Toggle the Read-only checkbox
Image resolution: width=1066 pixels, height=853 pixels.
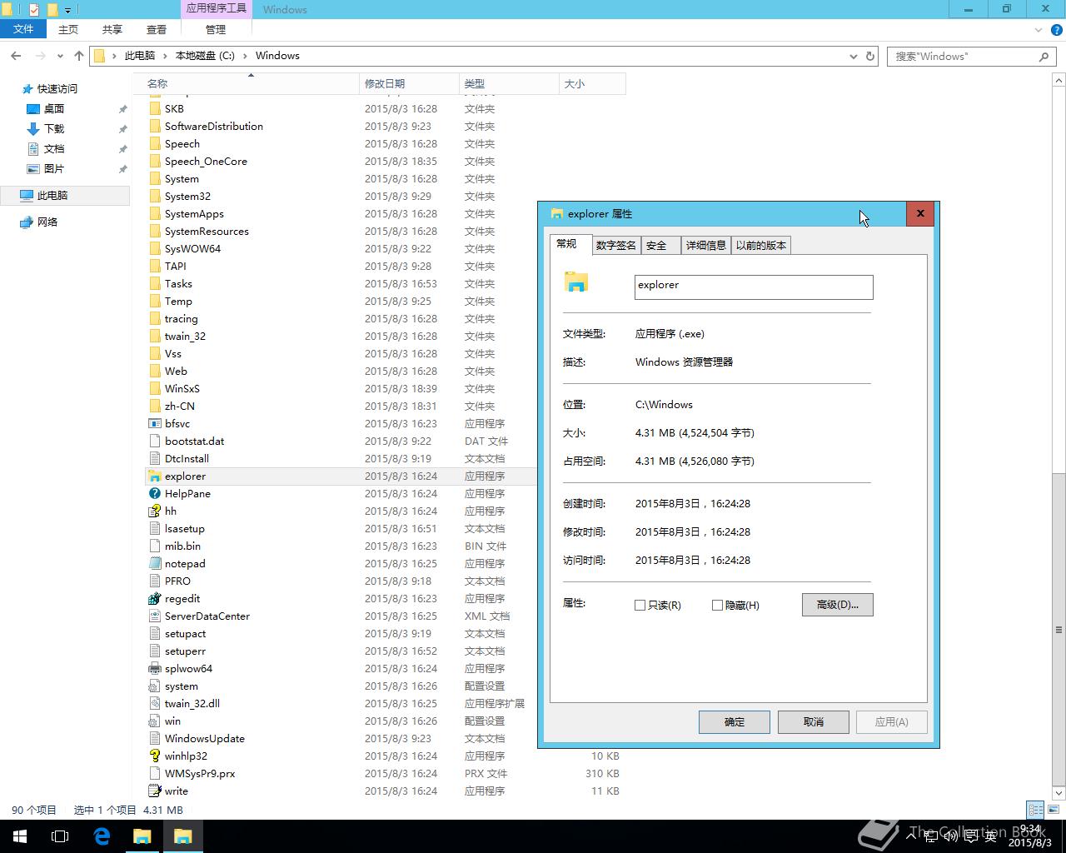pos(640,606)
